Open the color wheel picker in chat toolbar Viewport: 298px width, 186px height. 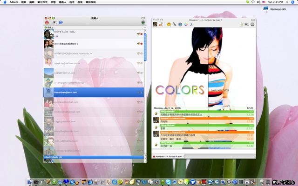186,24
